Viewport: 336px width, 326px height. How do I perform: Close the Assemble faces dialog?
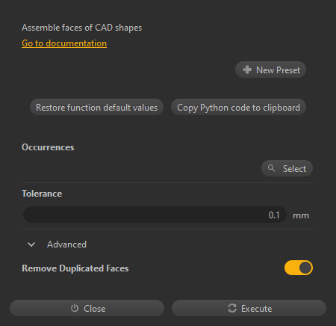pyautogui.click(x=87, y=308)
